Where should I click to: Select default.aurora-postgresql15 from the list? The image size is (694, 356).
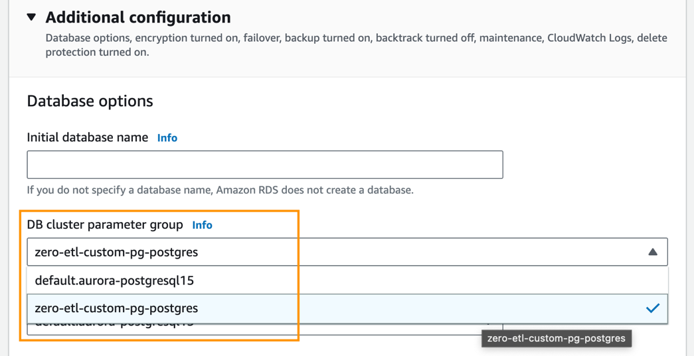point(114,280)
